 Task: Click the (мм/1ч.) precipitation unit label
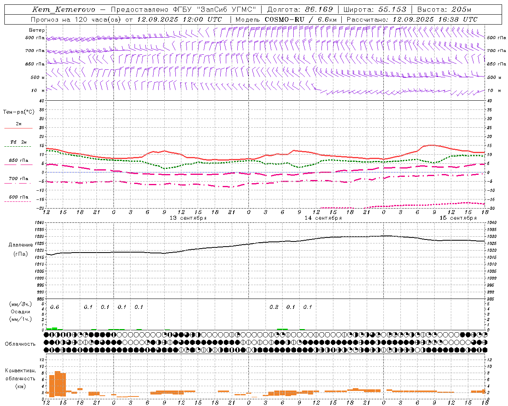pyautogui.click(x=21, y=319)
